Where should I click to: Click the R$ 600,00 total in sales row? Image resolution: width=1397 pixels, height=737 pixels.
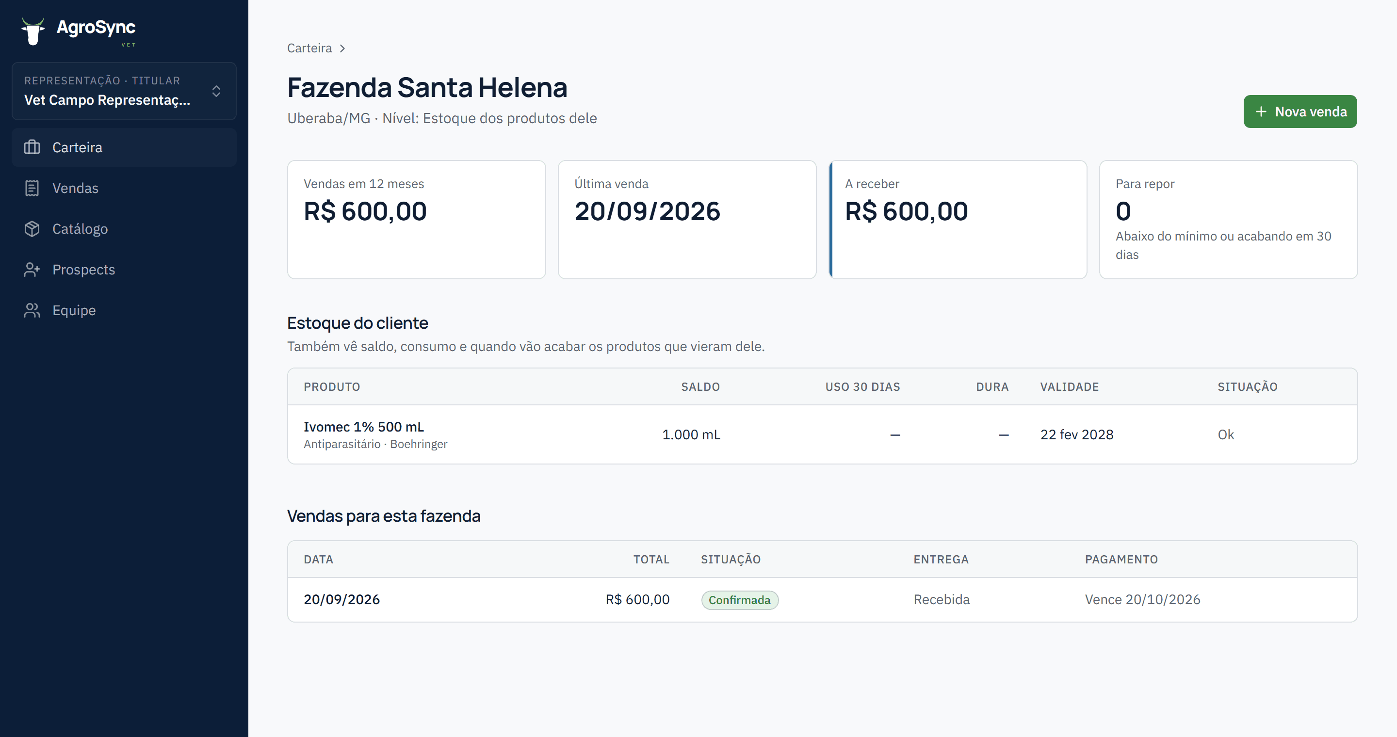pos(637,599)
